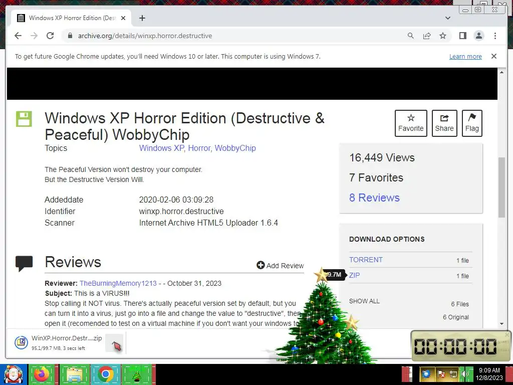
Task: Click the Reviews speech bubble icon
Action: pos(24,264)
